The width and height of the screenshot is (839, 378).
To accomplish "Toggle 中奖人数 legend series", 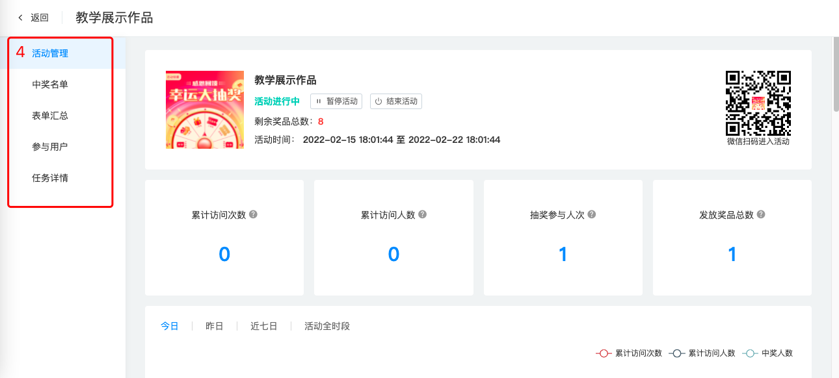I will click(768, 353).
